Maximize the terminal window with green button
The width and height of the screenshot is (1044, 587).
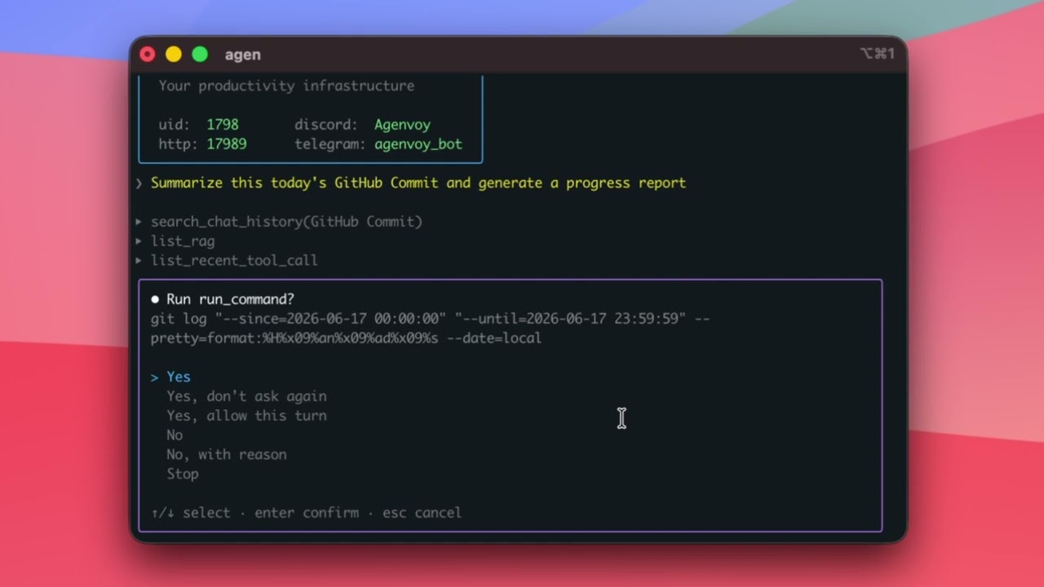click(200, 55)
